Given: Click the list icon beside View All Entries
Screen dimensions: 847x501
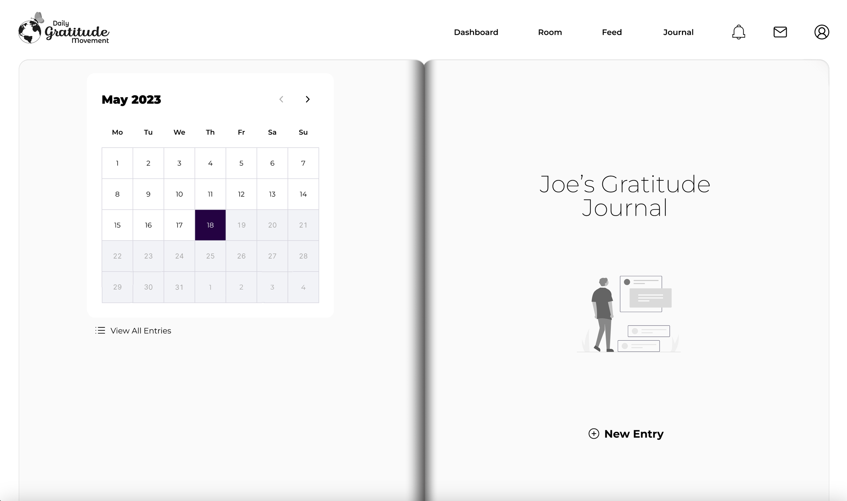Looking at the screenshot, I should (x=100, y=330).
